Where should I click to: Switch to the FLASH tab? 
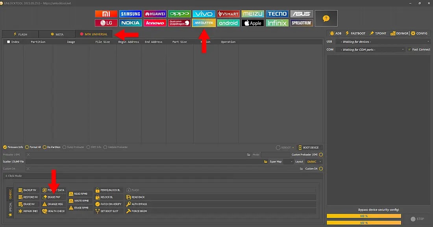tap(20, 34)
